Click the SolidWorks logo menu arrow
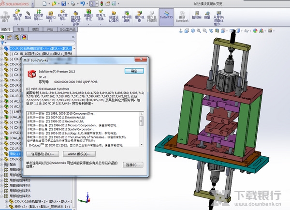This screenshot has height=210, width=290. tap(33, 3)
